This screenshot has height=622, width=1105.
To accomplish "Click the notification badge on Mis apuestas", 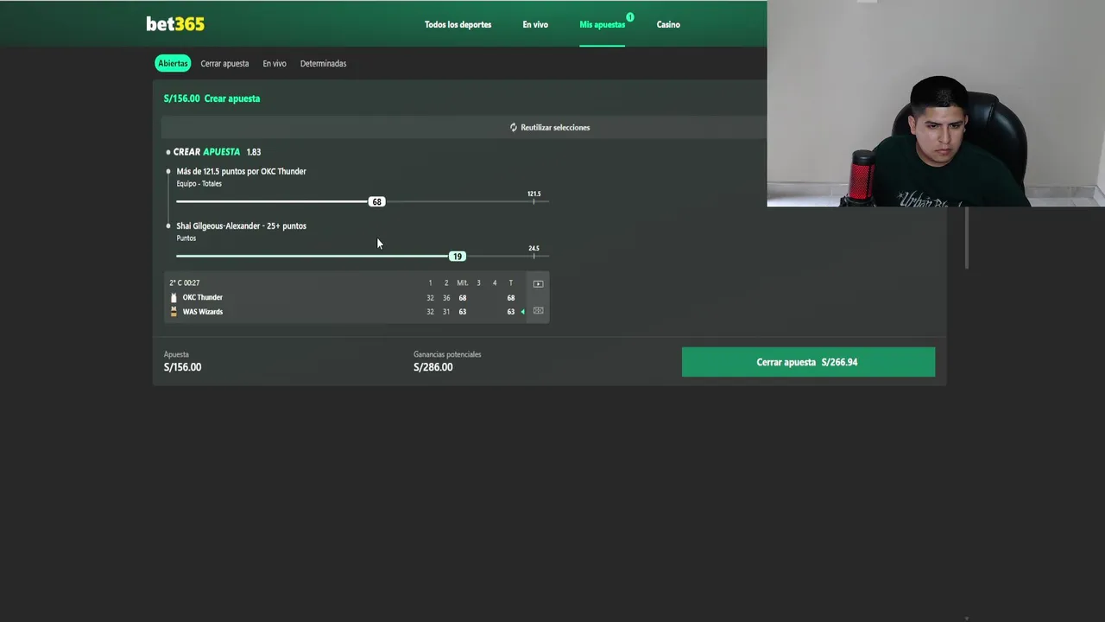I will pyautogui.click(x=630, y=17).
